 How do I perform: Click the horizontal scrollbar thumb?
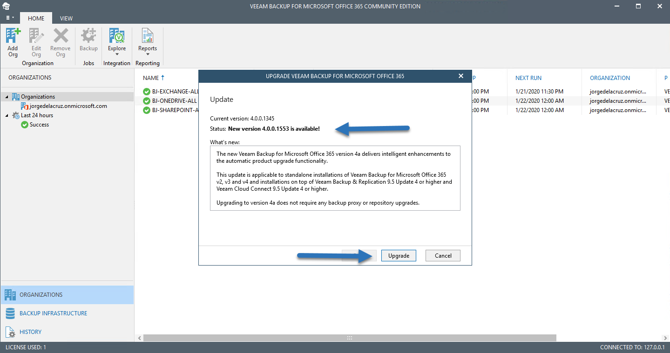pyautogui.click(x=350, y=338)
